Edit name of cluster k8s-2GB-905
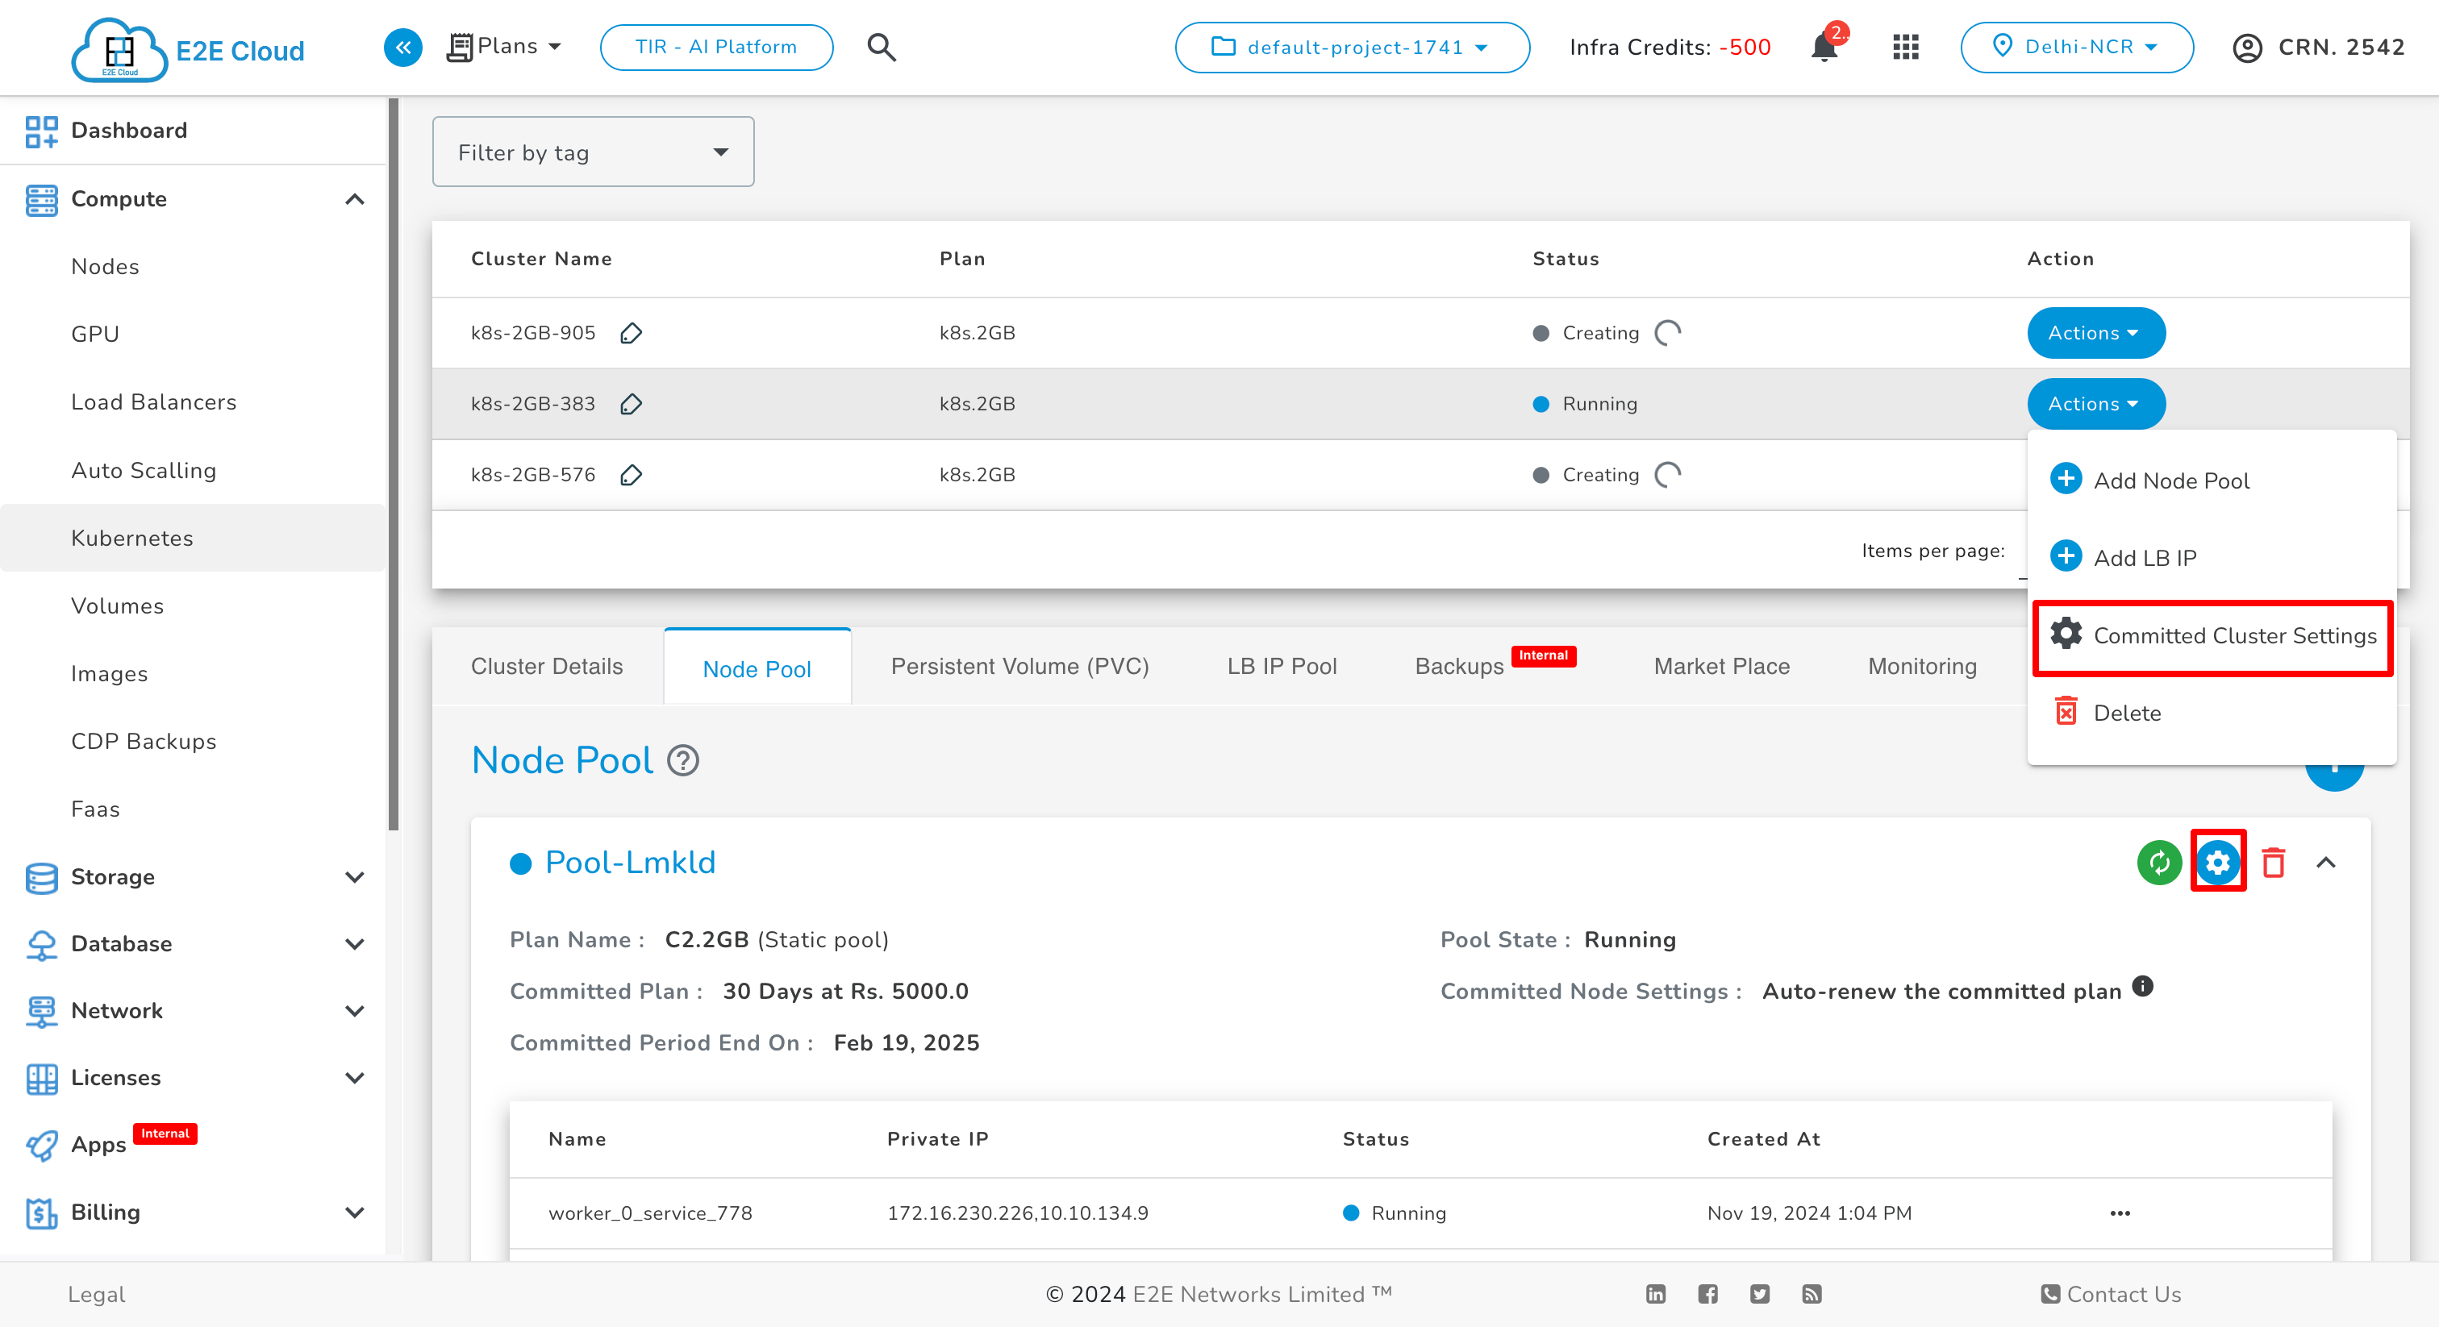 coord(632,333)
